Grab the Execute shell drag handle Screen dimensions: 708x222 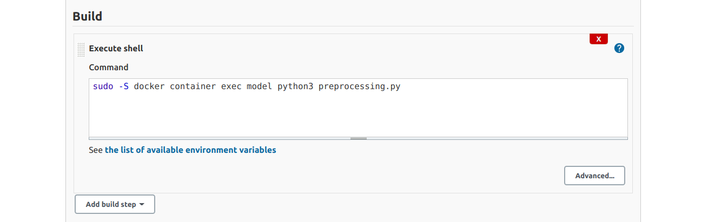point(81,50)
